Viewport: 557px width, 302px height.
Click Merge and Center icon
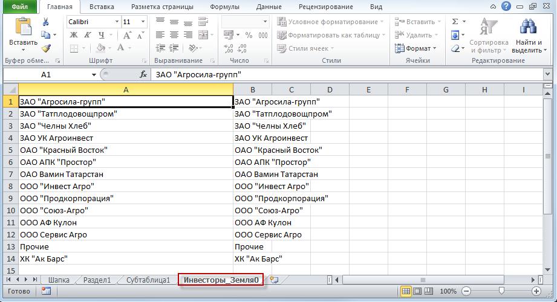point(203,35)
